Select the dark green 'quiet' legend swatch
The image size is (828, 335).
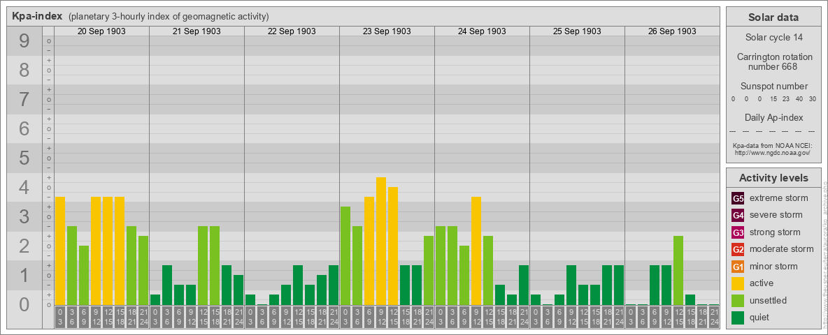click(738, 317)
